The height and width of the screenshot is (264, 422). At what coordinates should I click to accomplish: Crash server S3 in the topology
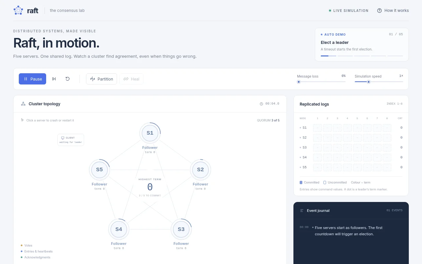click(181, 229)
